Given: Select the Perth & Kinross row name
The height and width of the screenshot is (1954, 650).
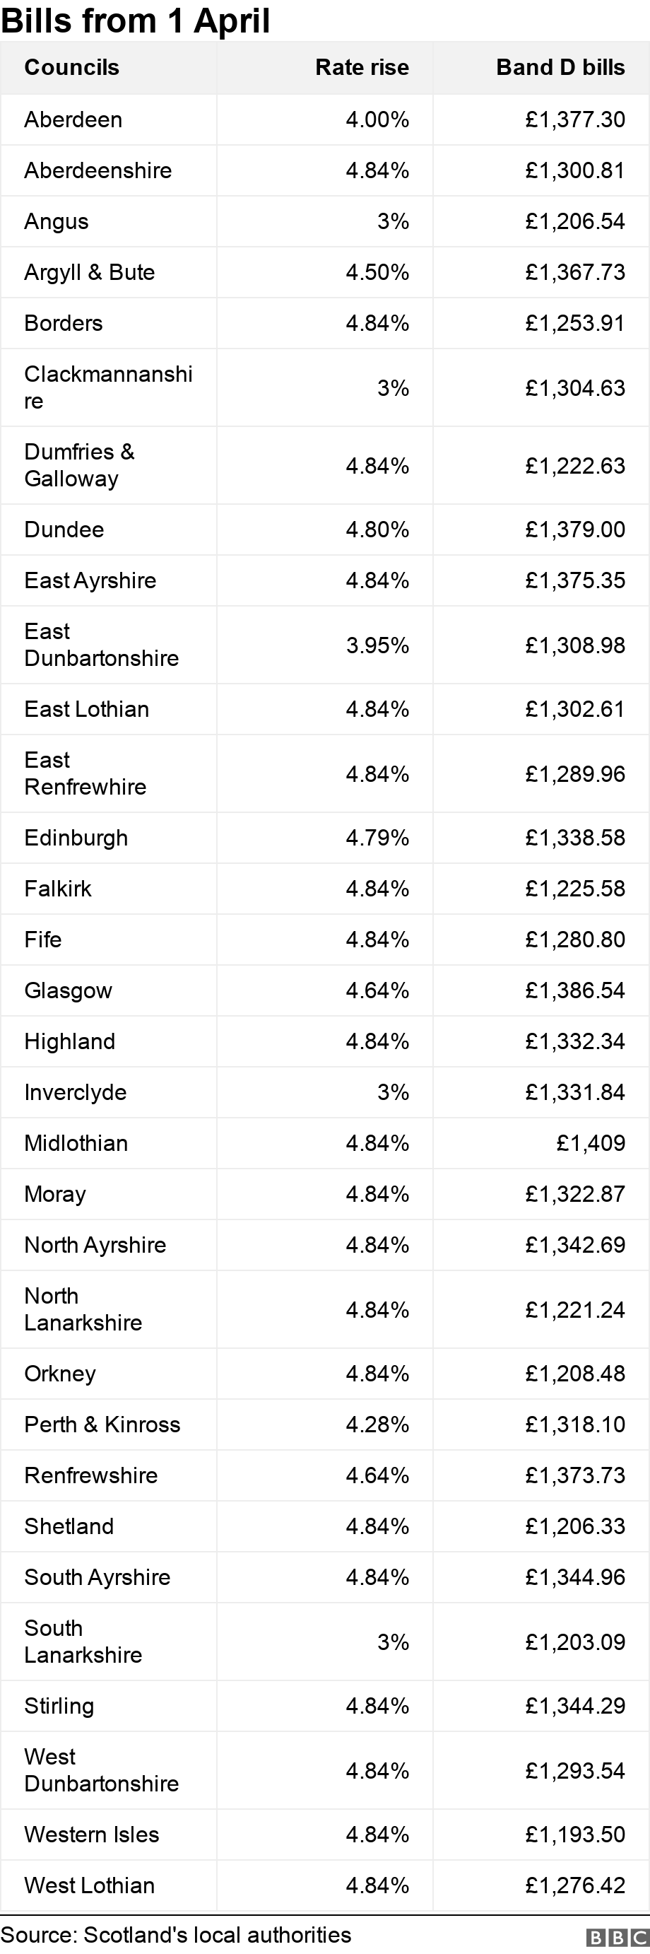Looking at the screenshot, I should [102, 1424].
